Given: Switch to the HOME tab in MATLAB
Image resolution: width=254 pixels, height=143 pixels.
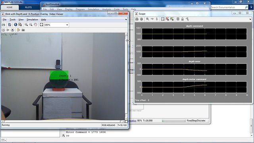Looking at the screenshot, I should (10, 7).
